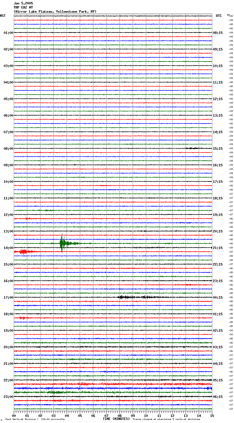
Task: Select the 11:00 MST time label
Action: pyautogui.click(x=9, y=198)
